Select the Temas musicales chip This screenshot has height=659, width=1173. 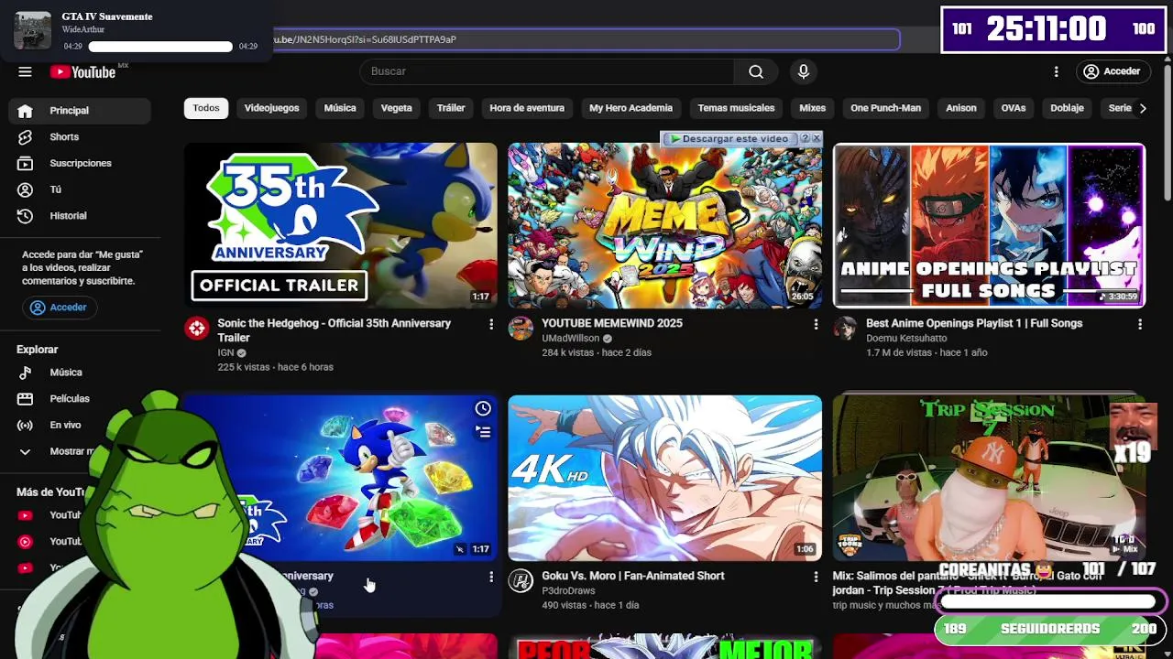(736, 108)
